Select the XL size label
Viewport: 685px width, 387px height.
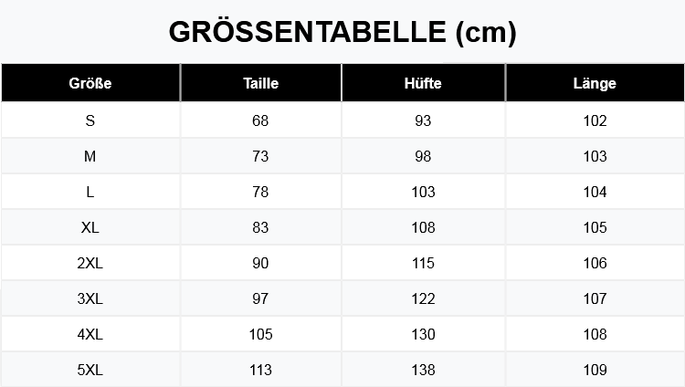coord(90,227)
